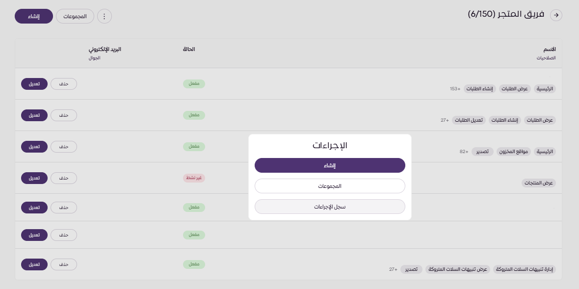Expand +27 beside the تعديل الطلبات tag
This screenshot has height=289, width=579.
(x=445, y=120)
